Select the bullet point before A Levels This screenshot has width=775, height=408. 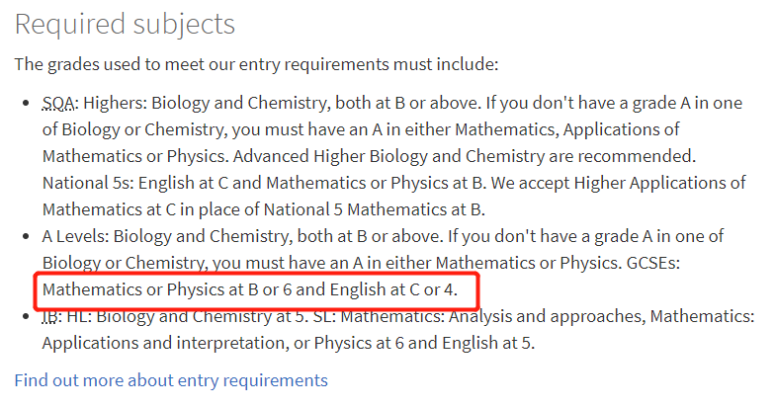point(26,237)
